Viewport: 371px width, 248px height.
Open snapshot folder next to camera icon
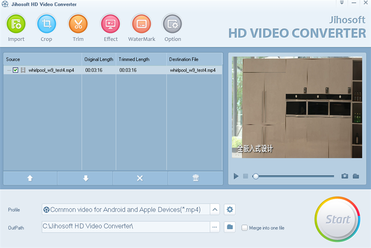click(x=356, y=176)
